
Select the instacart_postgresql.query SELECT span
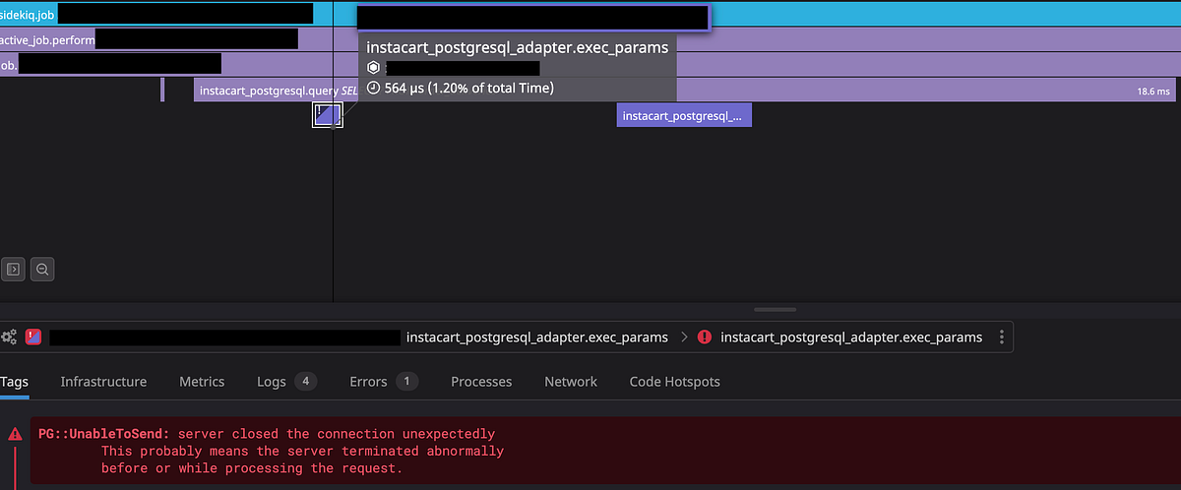pyautogui.click(x=684, y=91)
